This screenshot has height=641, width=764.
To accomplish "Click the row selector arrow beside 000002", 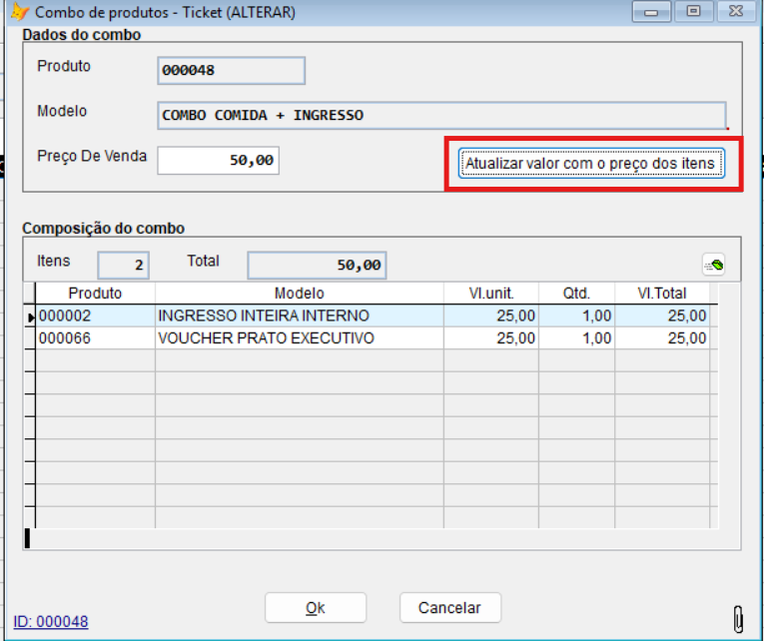I will 30,317.
